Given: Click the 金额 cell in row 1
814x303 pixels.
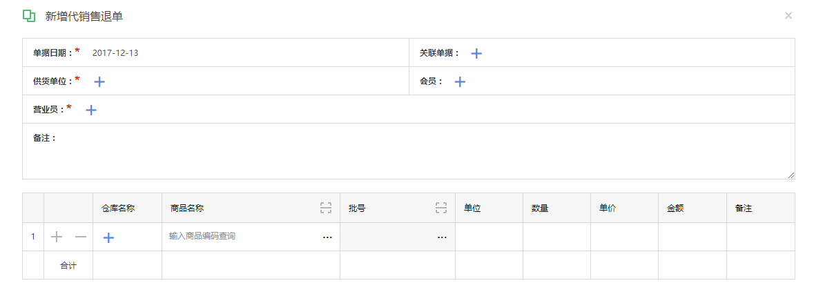Looking at the screenshot, I should (x=692, y=237).
